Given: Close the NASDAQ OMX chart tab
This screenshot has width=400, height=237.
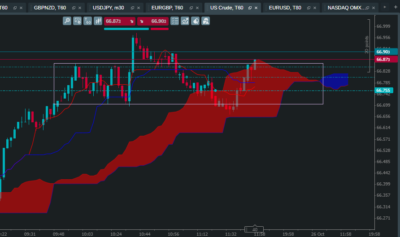Looking at the screenshot, I should [374, 8].
